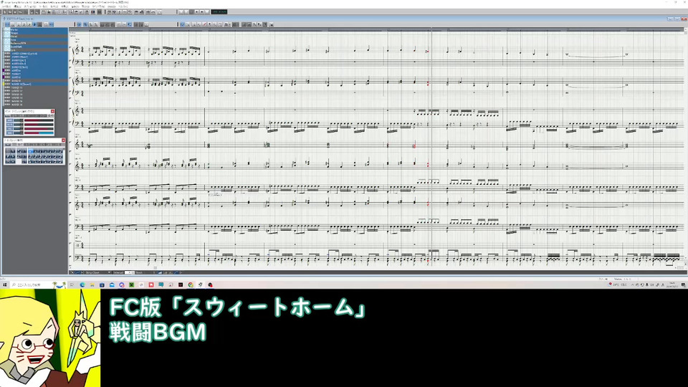Select the highlighted note value in note palette
The height and width of the screenshot is (387, 688).
pyautogui.click(x=31, y=151)
